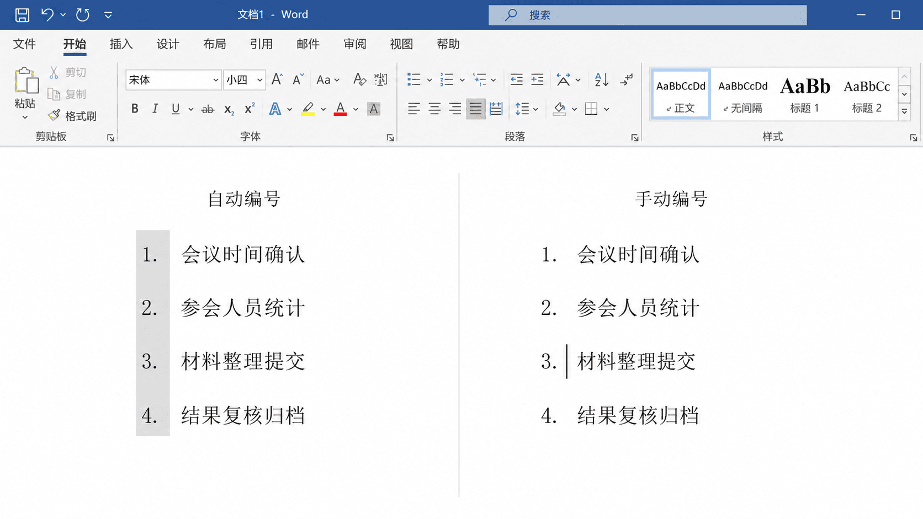Click the Line and Paragraph Spacing icon

[x=522, y=109]
